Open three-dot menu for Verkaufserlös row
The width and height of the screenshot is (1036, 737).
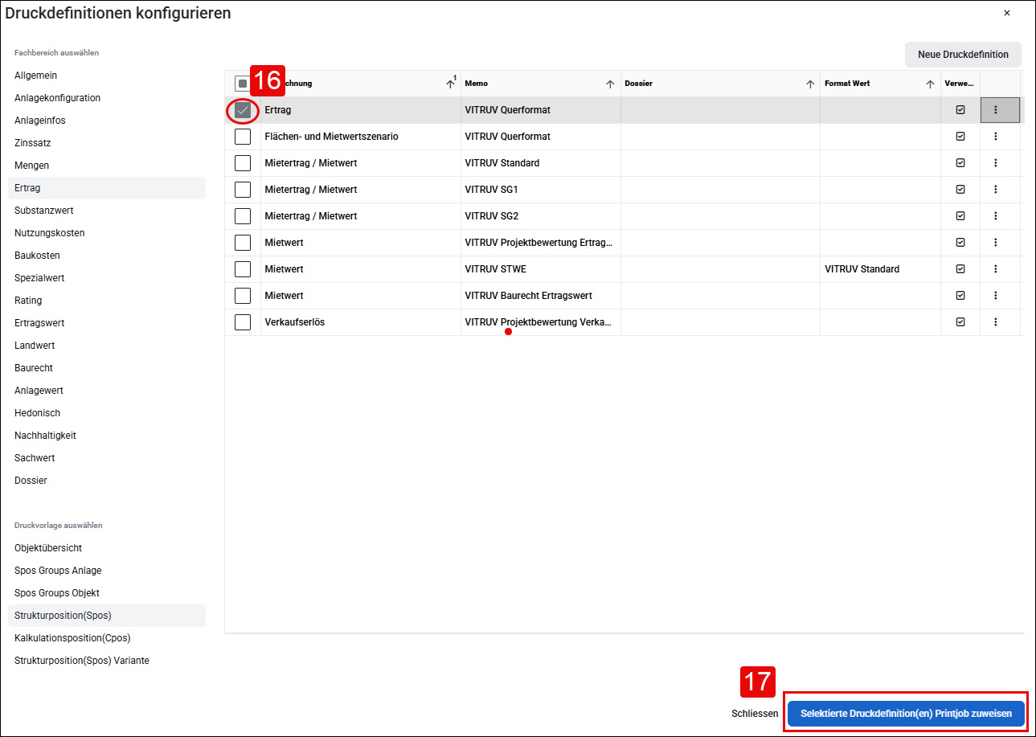coord(995,322)
